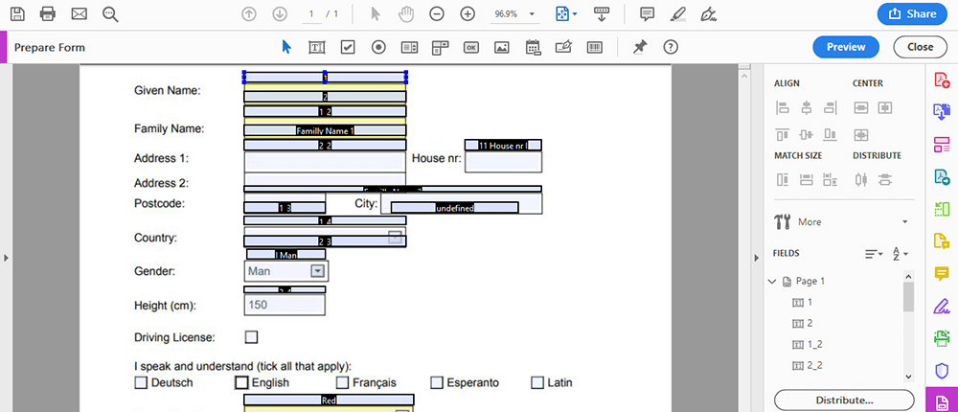Collapse the Page 1 tree node
958x412 pixels.
click(773, 282)
